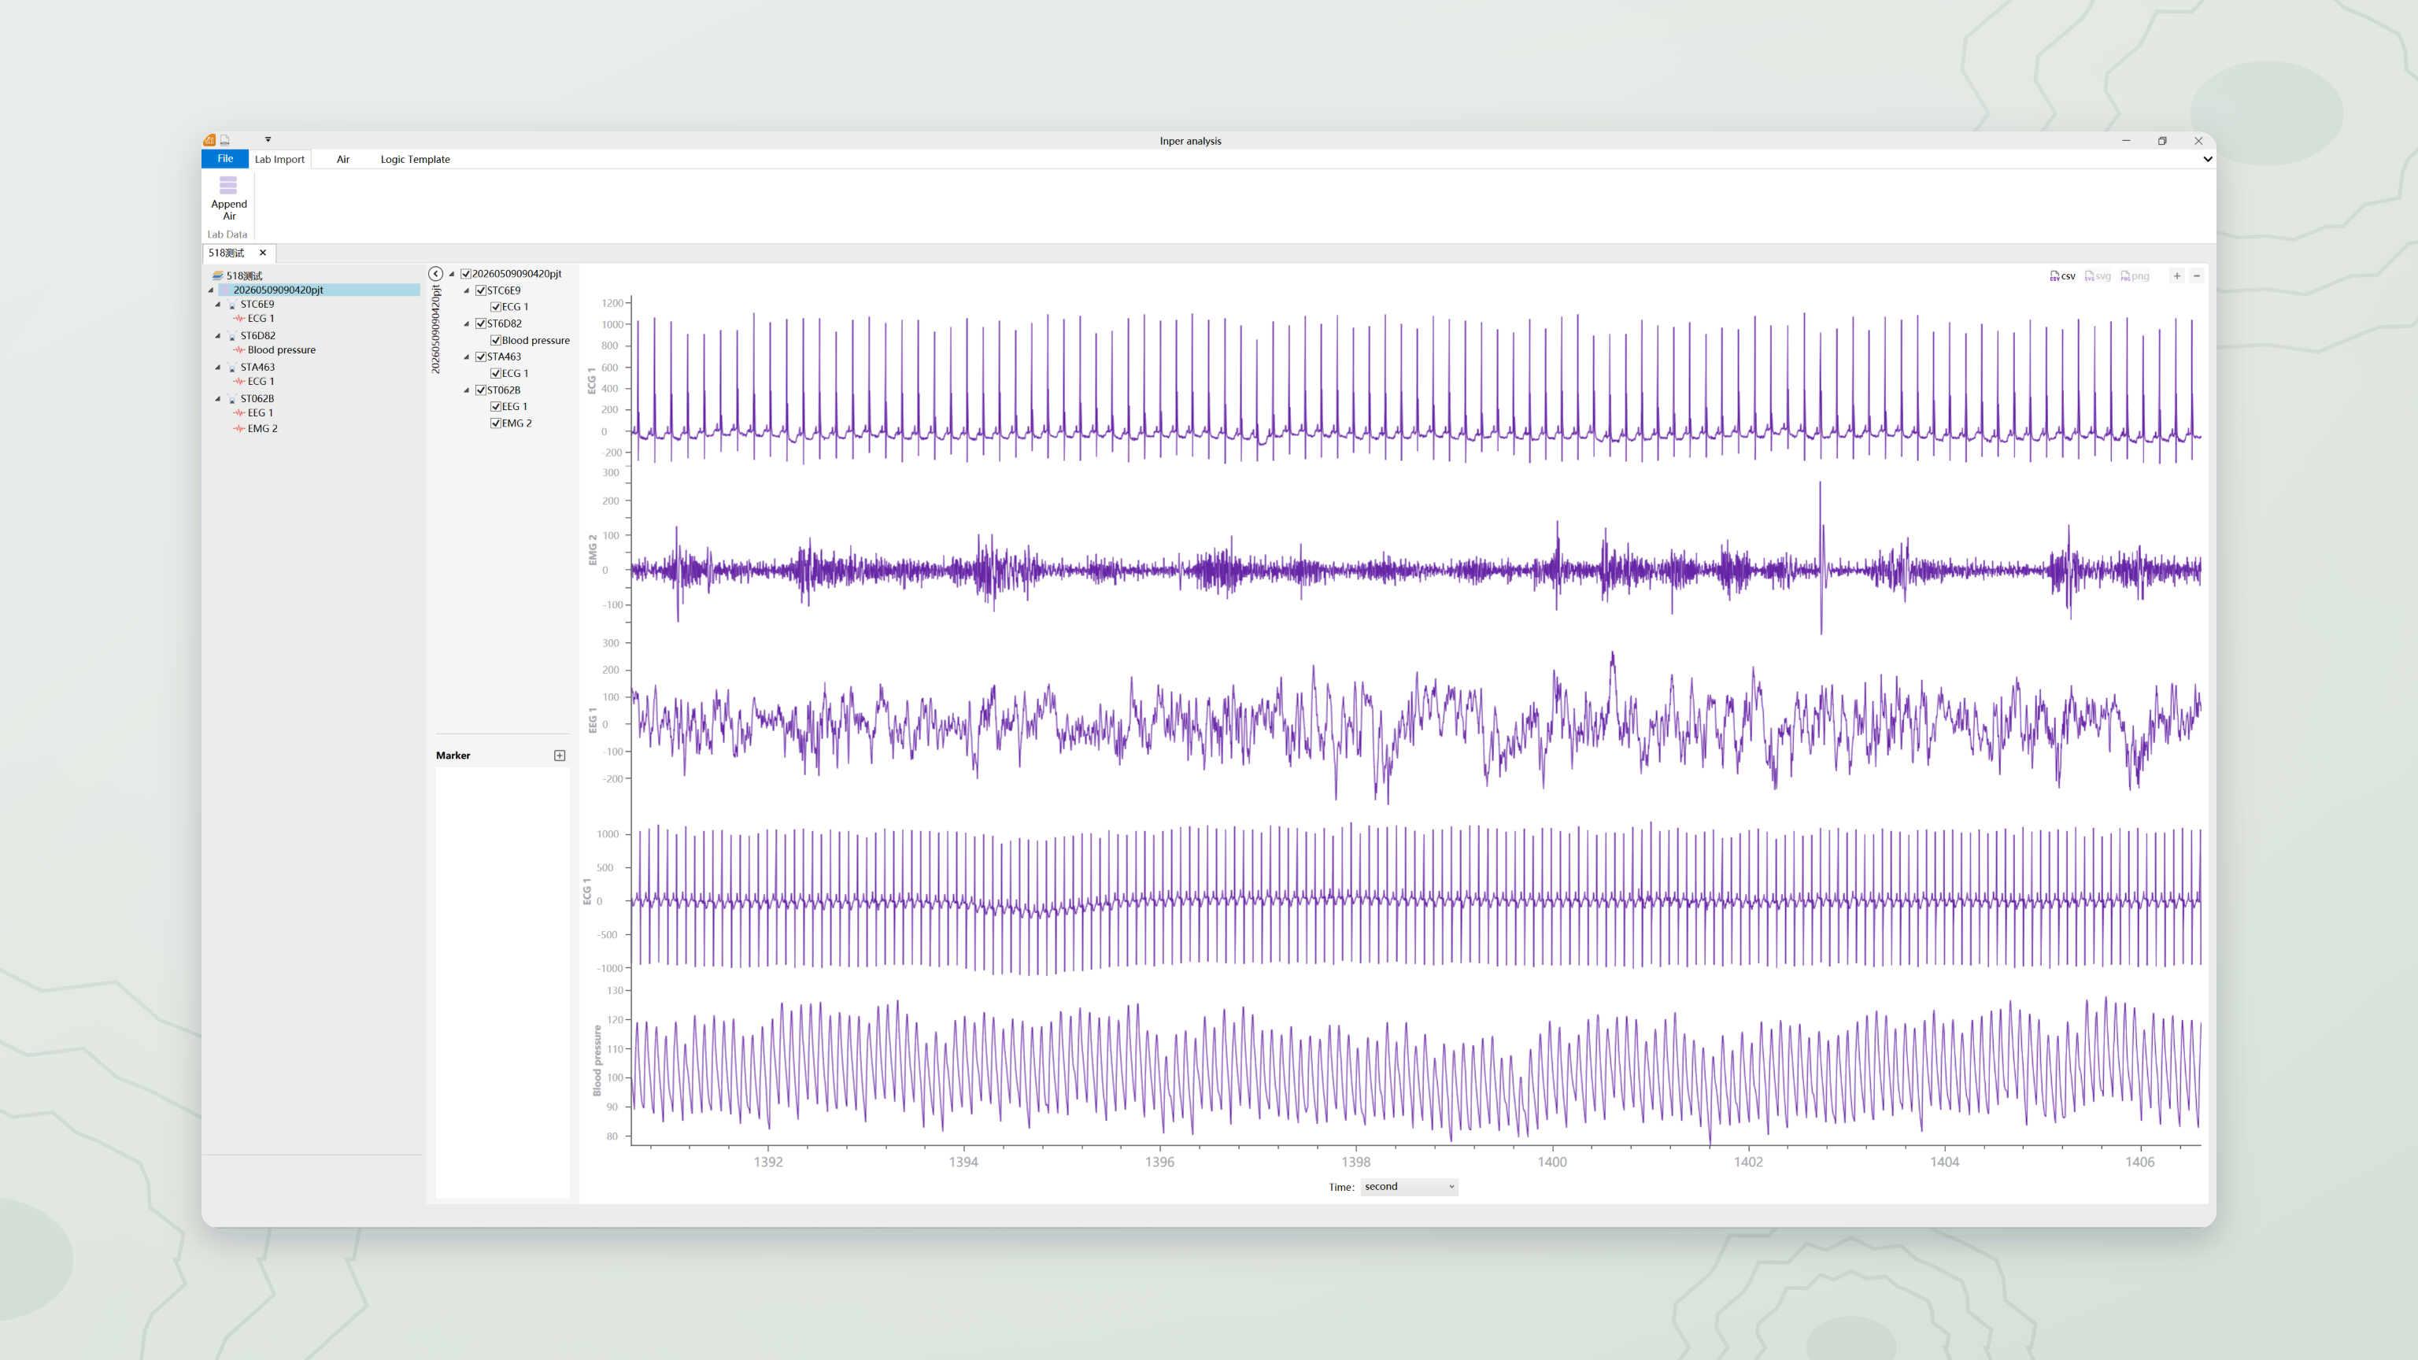
Task: Open the Time unit dropdown
Action: [1409, 1188]
